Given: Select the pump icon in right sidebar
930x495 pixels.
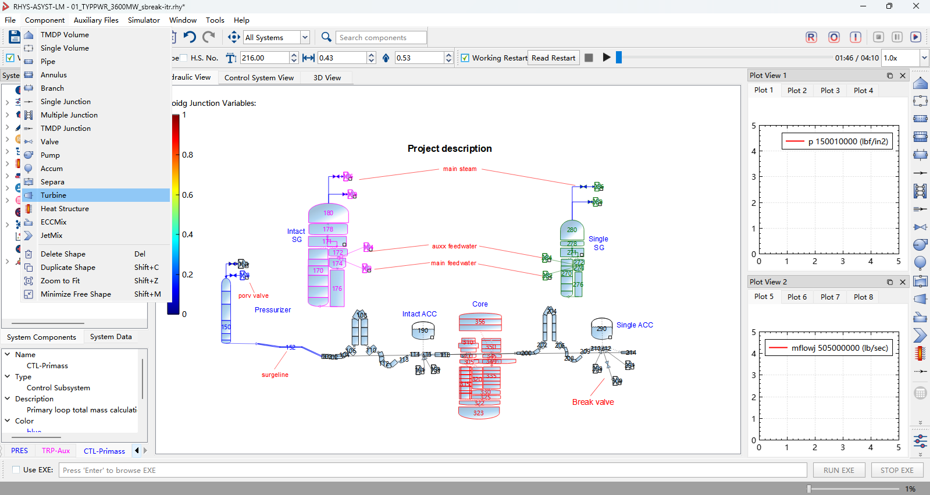Looking at the screenshot, I should (x=920, y=245).
